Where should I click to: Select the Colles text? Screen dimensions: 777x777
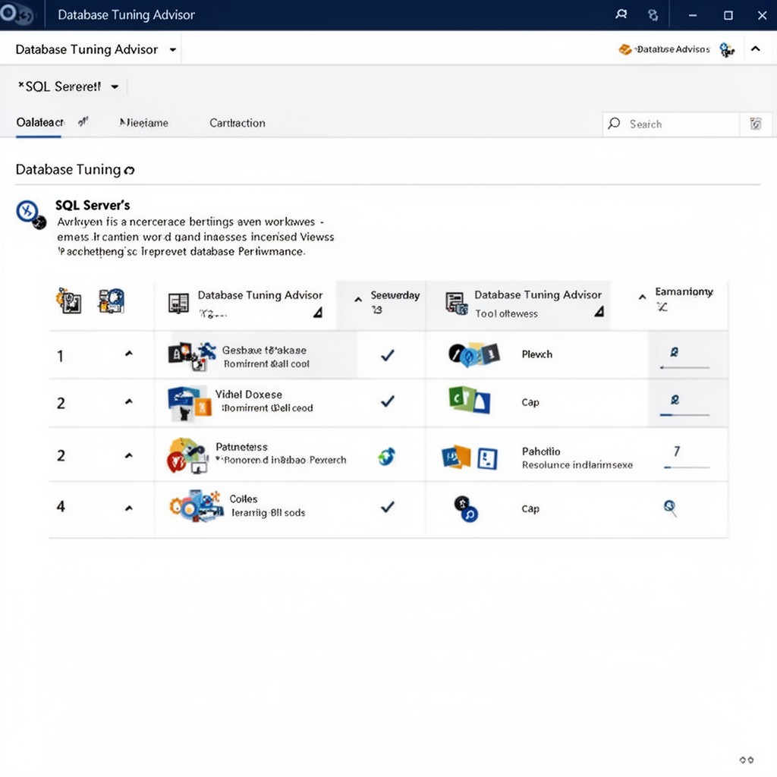coord(244,499)
